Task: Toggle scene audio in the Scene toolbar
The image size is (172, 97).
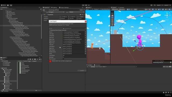Action: coord(156,9)
